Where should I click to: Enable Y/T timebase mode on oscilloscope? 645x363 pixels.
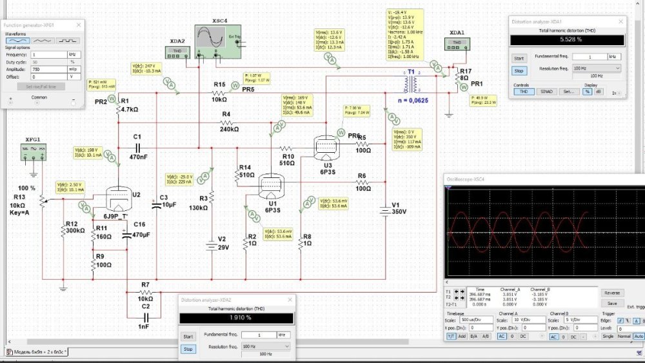click(451, 337)
